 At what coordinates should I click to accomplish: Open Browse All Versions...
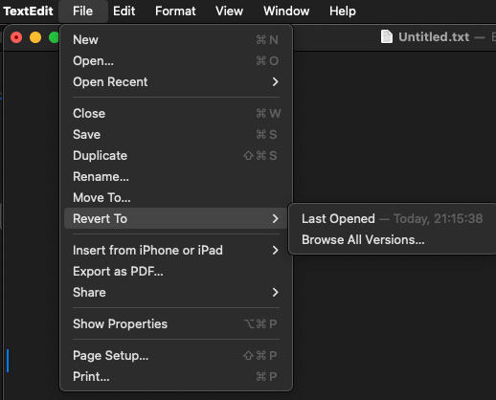pyautogui.click(x=393, y=239)
